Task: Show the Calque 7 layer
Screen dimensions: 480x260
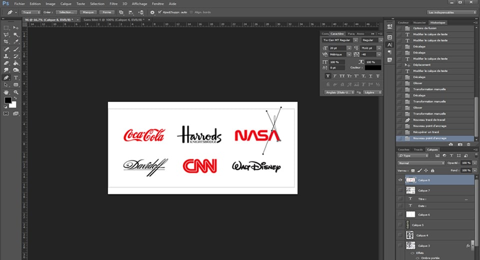Action: coord(400,190)
